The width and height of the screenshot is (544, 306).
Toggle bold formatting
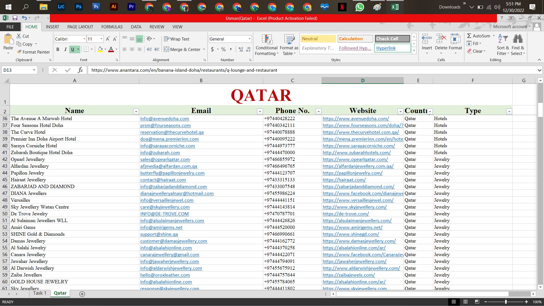click(x=58, y=49)
